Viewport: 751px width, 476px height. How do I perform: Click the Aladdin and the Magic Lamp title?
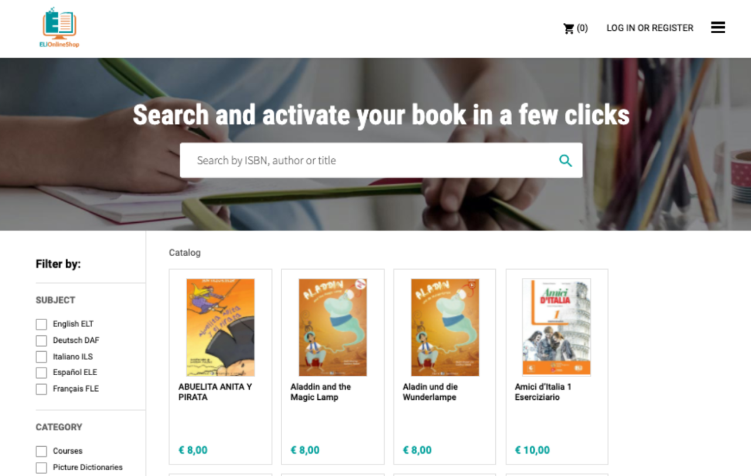(320, 392)
